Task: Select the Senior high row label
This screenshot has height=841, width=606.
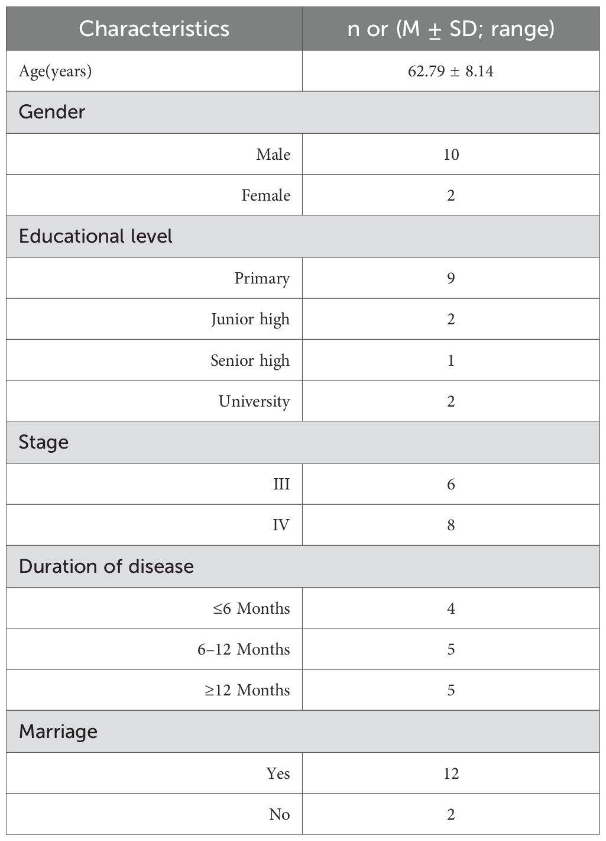Action: (250, 360)
